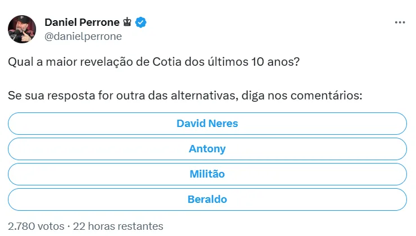Choose Militão as poll answer
This screenshot has width=416, height=236.
(207, 174)
